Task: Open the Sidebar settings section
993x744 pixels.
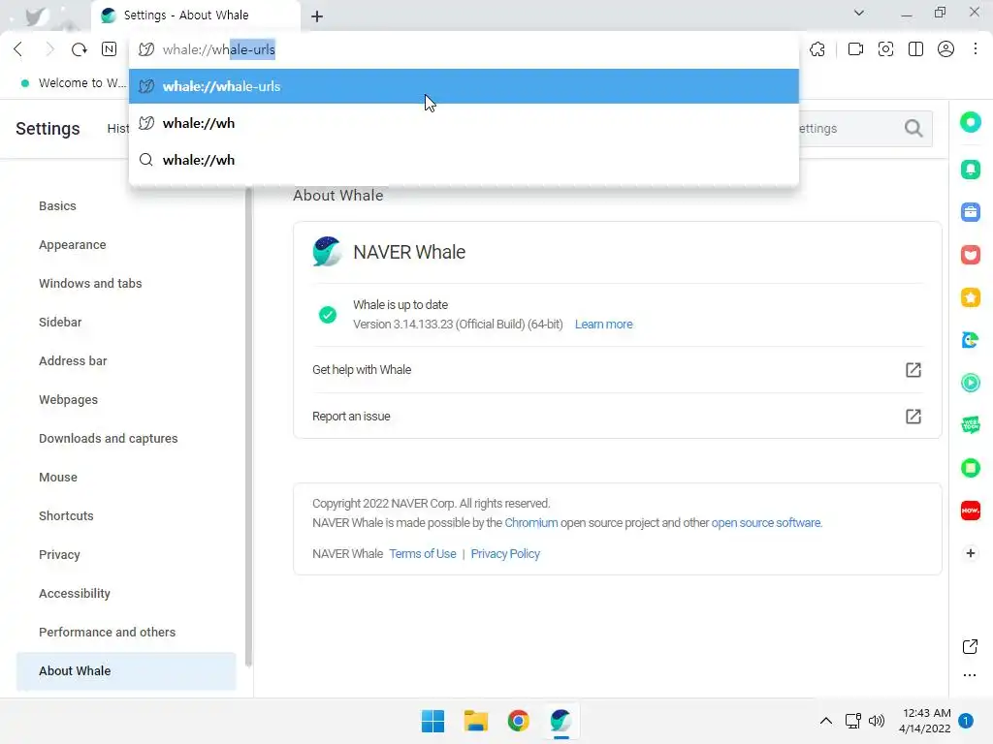Action: (60, 322)
